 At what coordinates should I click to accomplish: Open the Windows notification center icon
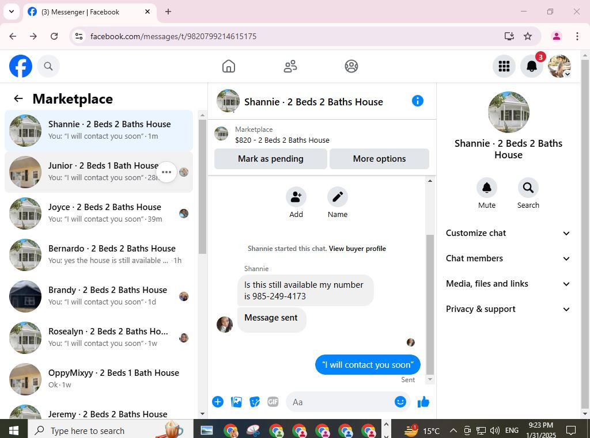pos(571,431)
